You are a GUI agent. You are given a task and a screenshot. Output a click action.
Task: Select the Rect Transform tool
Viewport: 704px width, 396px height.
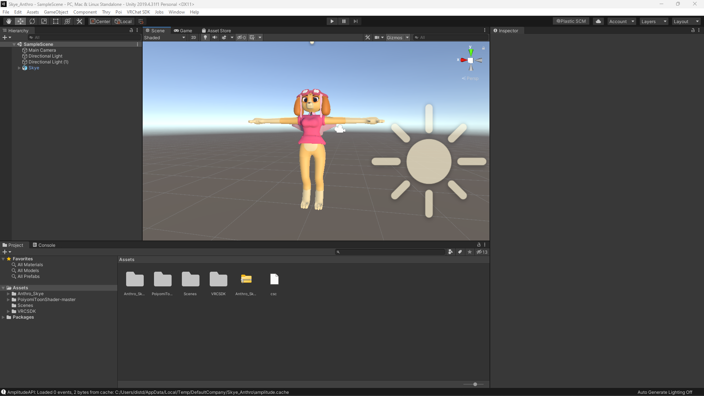click(x=56, y=21)
